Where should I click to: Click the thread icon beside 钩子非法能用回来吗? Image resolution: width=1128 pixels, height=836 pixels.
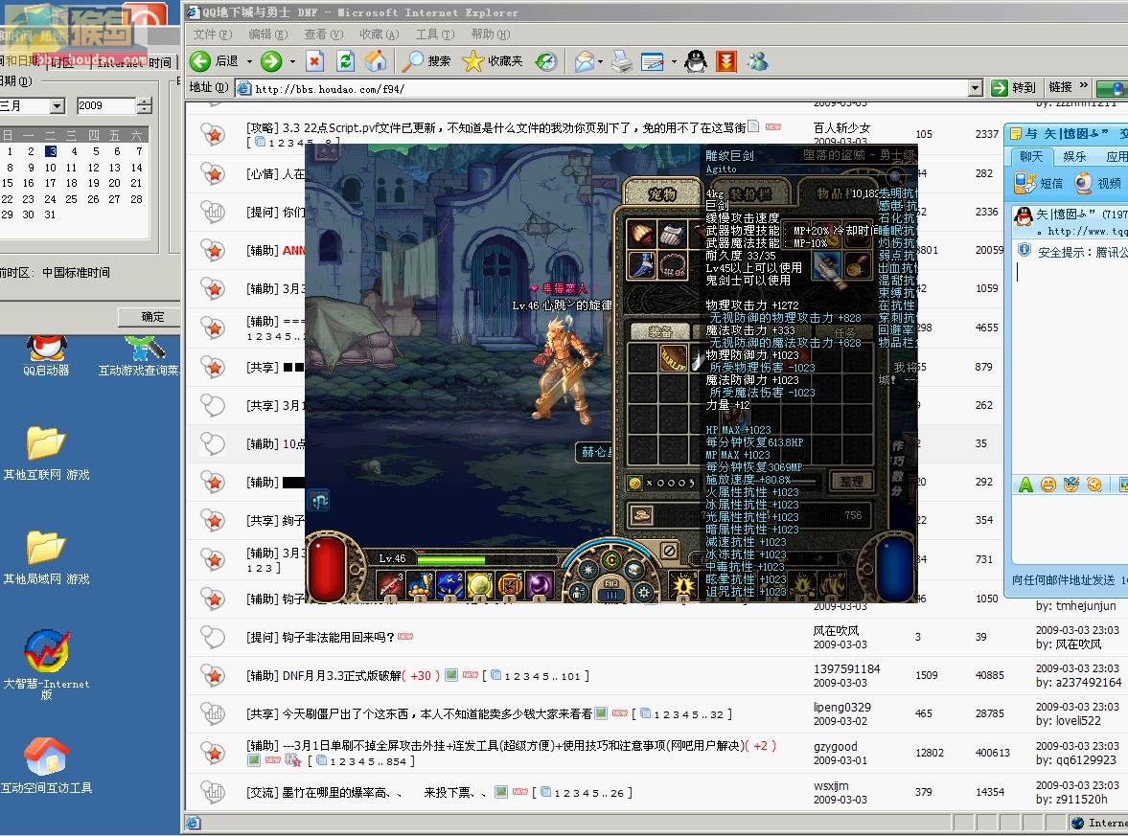tap(213, 637)
